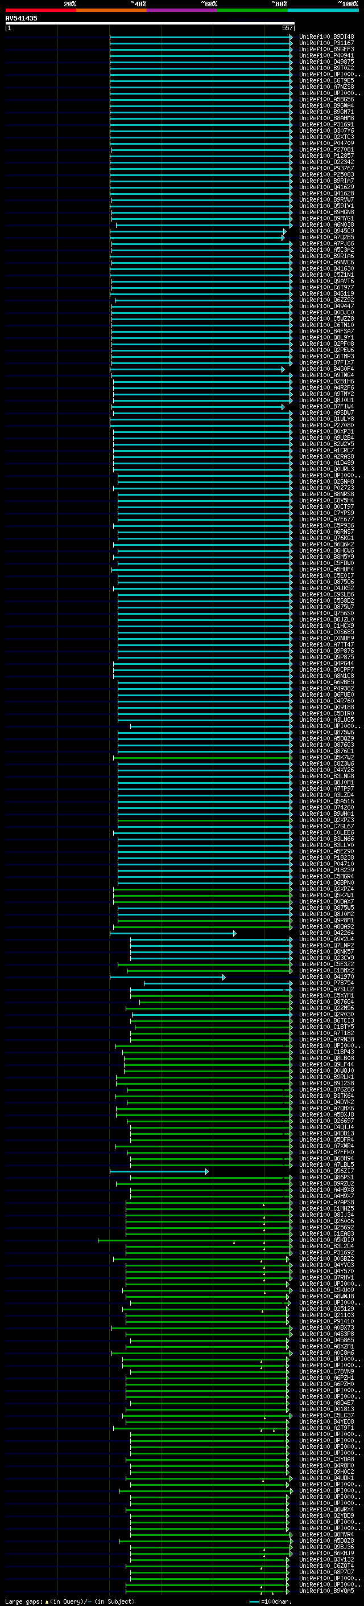Screen dimensions: 364x1606
Task: Select the query name AV541435
Action: 21,18
